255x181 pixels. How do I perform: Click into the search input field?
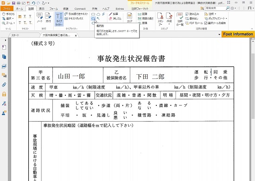(x=216, y=8)
